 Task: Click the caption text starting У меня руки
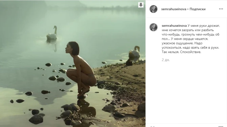pyautogui.click(x=191, y=39)
